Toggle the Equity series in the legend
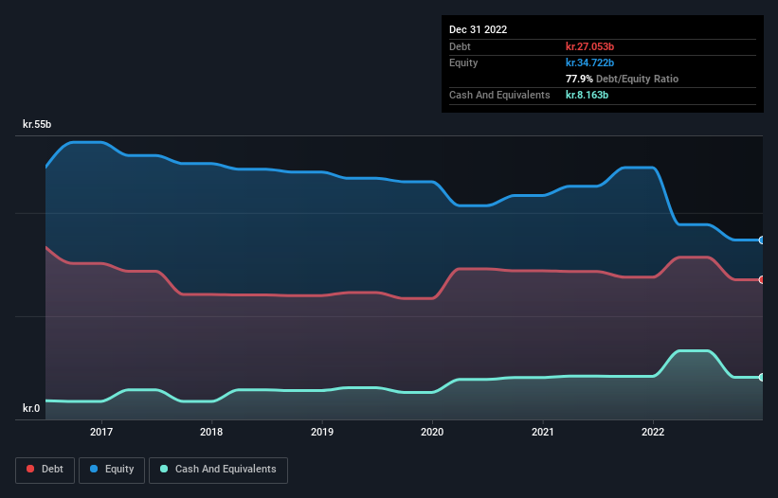Image resolution: width=778 pixels, height=498 pixels. point(112,470)
